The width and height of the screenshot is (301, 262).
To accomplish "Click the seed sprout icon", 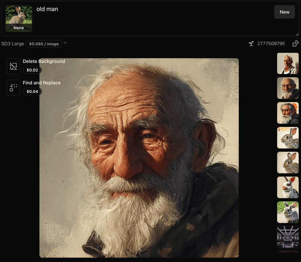I will pyautogui.click(x=251, y=44).
